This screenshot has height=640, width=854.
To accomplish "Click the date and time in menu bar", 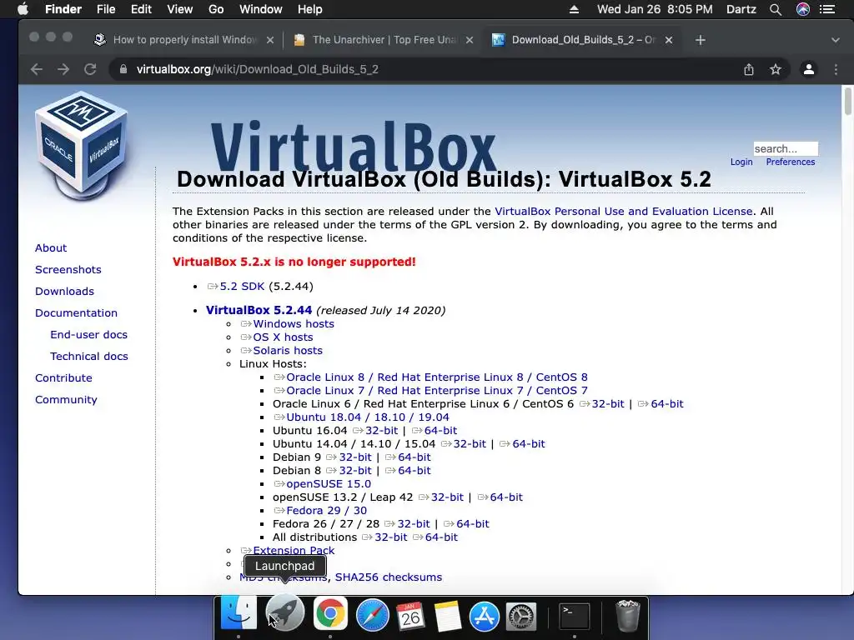I will [x=655, y=9].
